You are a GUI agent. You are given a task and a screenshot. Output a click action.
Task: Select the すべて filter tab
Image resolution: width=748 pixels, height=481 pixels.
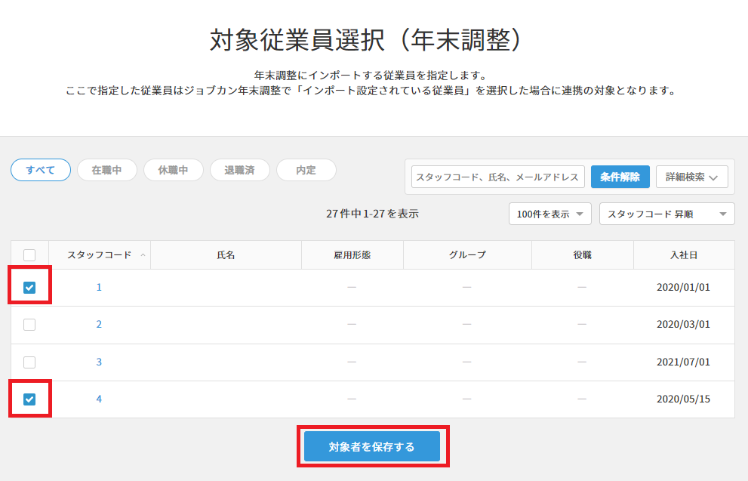(41, 170)
